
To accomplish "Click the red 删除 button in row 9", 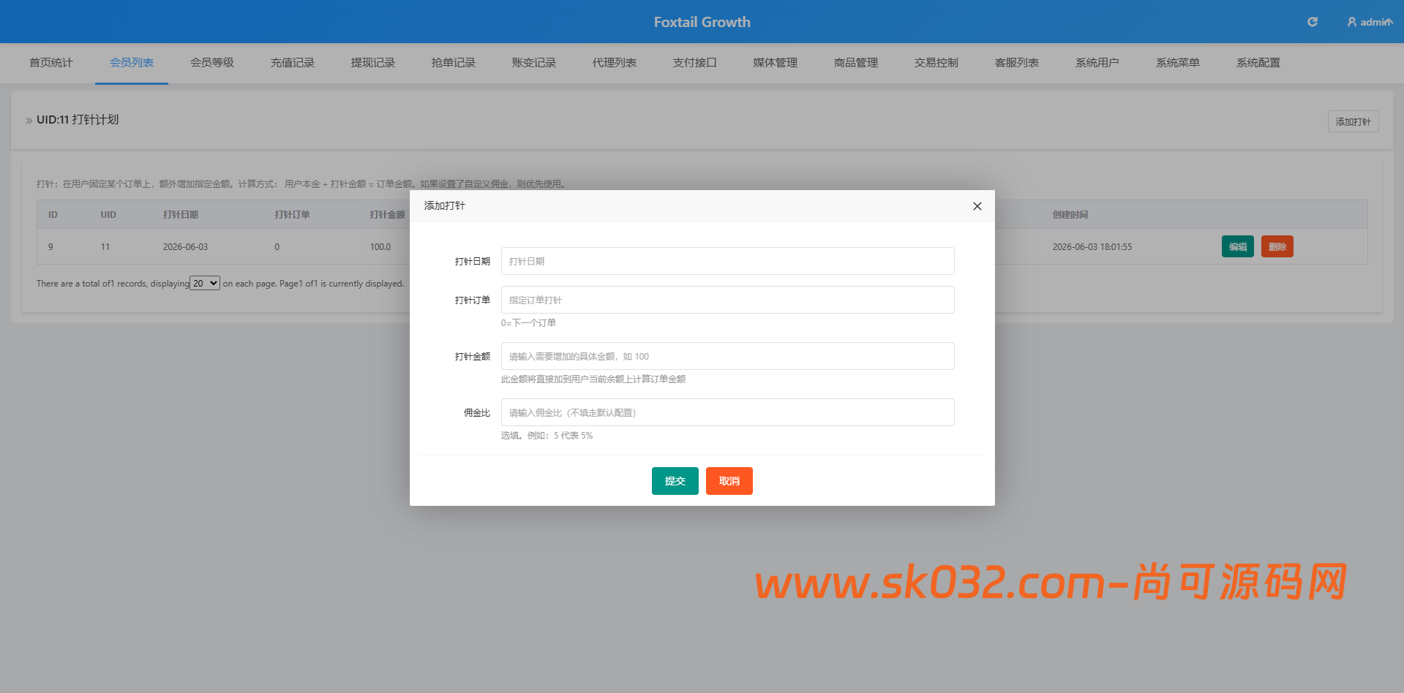I will tap(1277, 246).
